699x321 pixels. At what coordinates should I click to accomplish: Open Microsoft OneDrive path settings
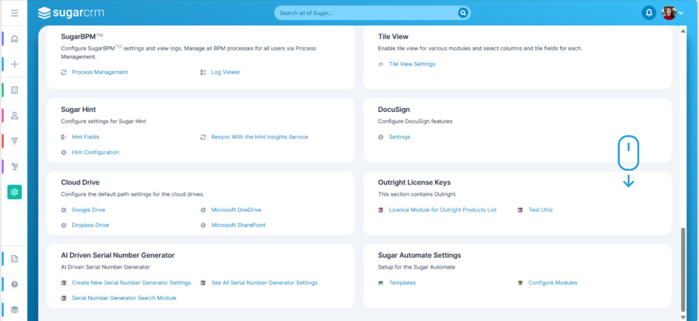coord(236,210)
